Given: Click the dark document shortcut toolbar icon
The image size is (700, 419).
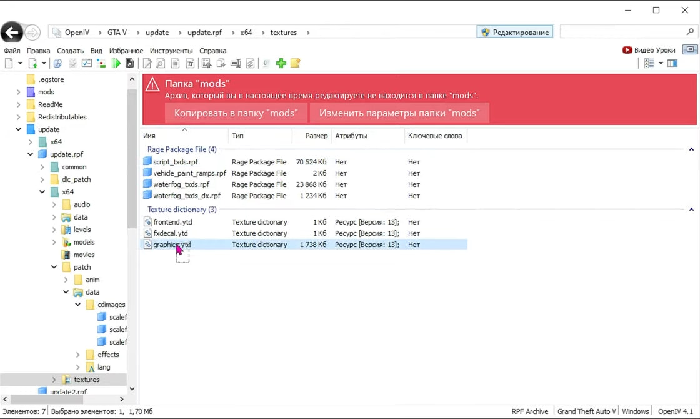Looking at the screenshot, I should (x=130, y=63).
